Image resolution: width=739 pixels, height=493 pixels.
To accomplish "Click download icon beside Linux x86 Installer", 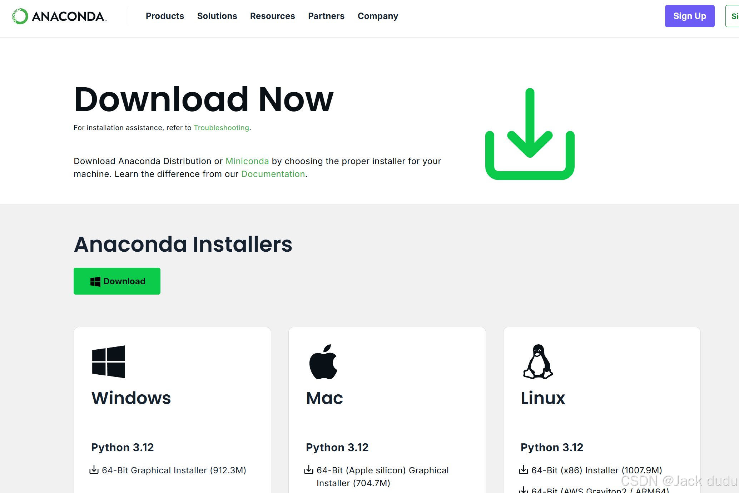I will click(x=524, y=470).
